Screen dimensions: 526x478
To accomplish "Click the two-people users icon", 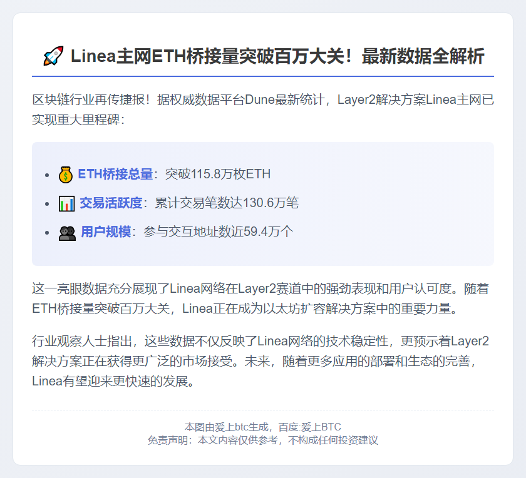I will (x=67, y=233).
